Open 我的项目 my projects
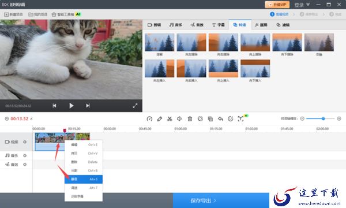346x208 pixels. point(38,14)
